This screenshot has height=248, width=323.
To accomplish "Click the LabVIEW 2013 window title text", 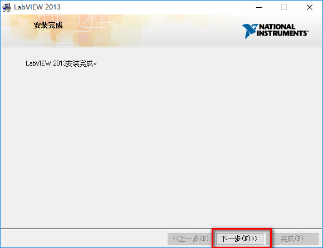I will [37, 7].
